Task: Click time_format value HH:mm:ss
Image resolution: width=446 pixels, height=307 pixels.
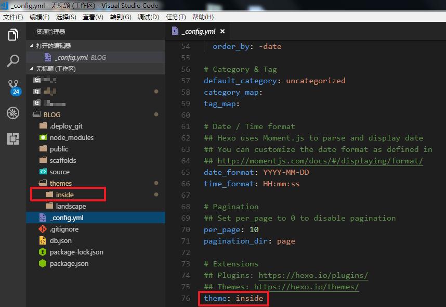Action: (x=281, y=184)
